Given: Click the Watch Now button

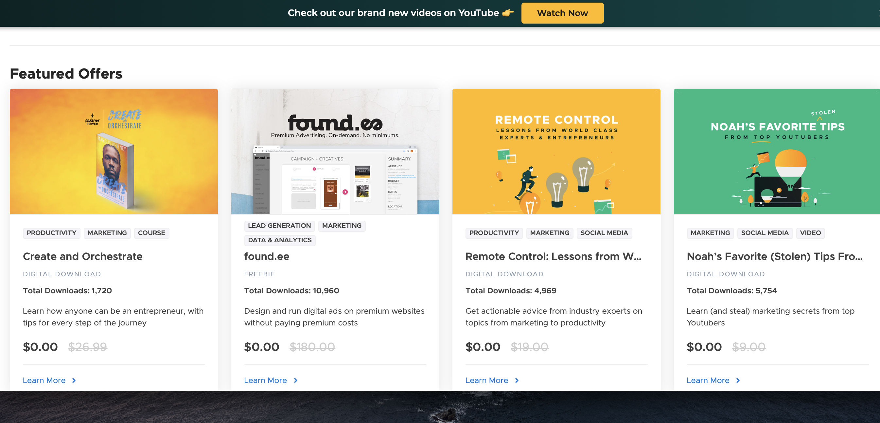Looking at the screenshot, I should [x=562, y=13].
